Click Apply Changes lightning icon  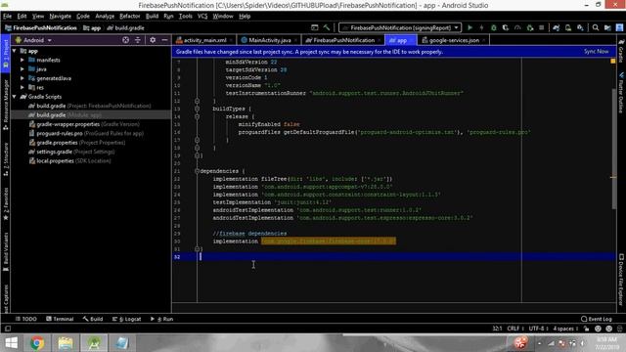pyautogui.click(x=481, y=27)
